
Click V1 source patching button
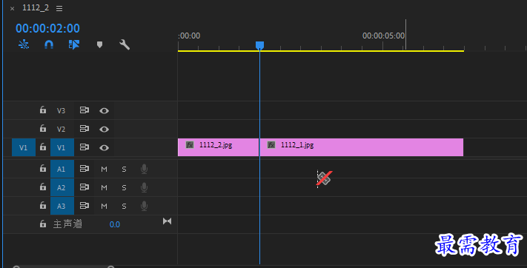coord(24,147)
